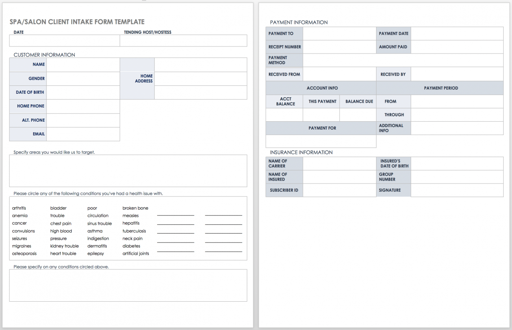The image size is (512, 330).
Task: Click the payment period FROM field
Action: click(457, 102)
